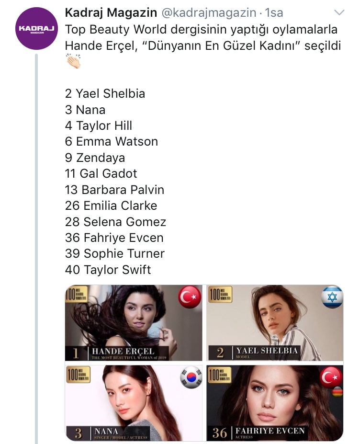
Task: Open Kadraj Magazin display name
Action: coord(111,12)
